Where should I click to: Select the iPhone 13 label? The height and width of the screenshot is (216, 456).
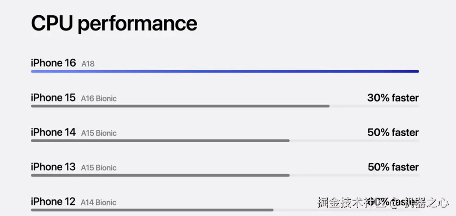(x=53, y=167)
